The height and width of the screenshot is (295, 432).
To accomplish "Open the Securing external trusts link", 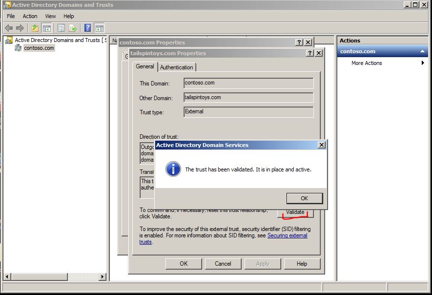I will [x=288, y=235].
